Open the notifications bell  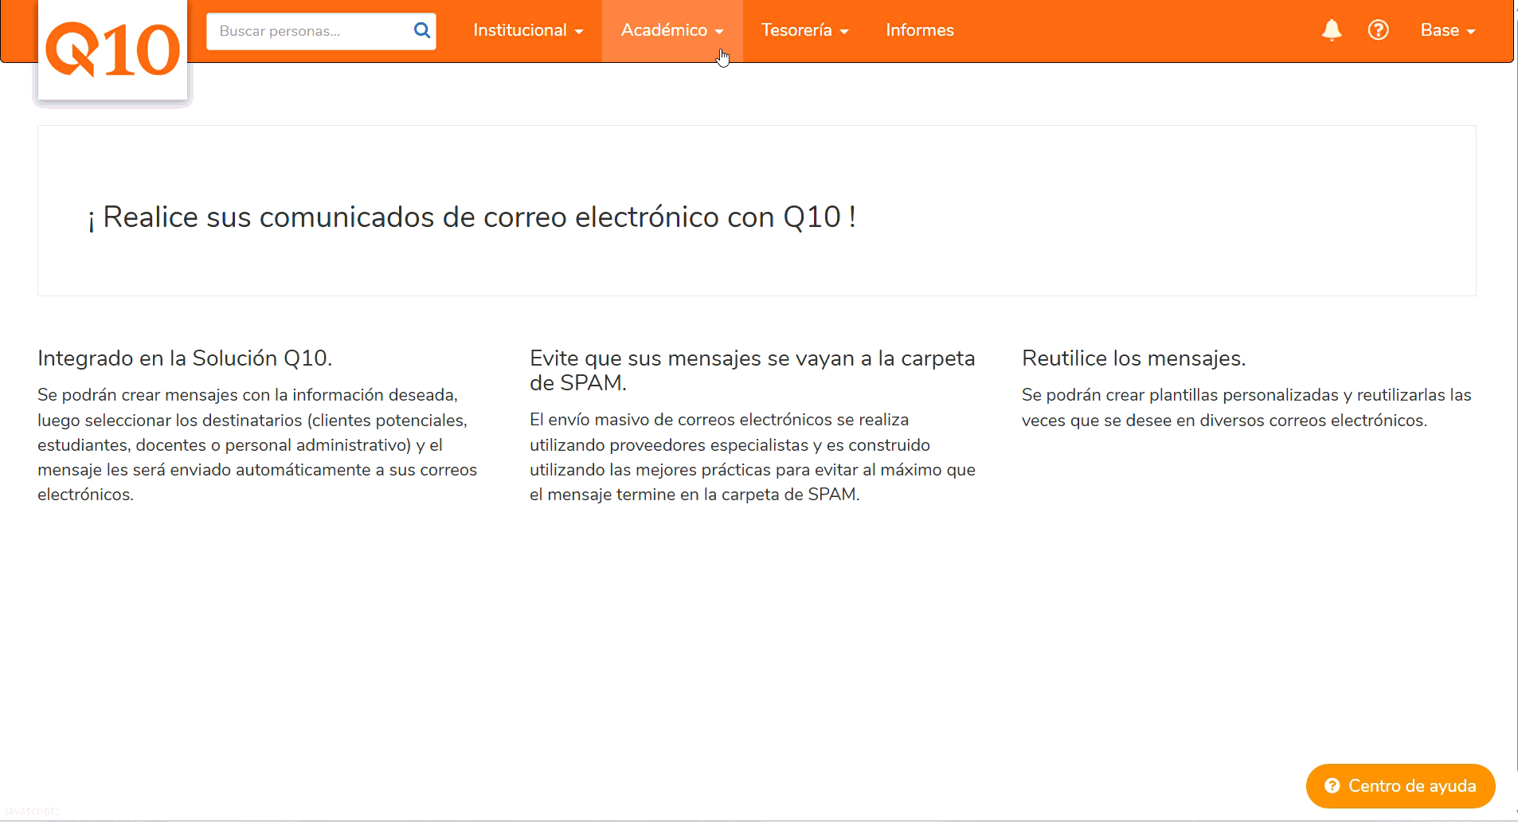click(x=1332, y=30)
